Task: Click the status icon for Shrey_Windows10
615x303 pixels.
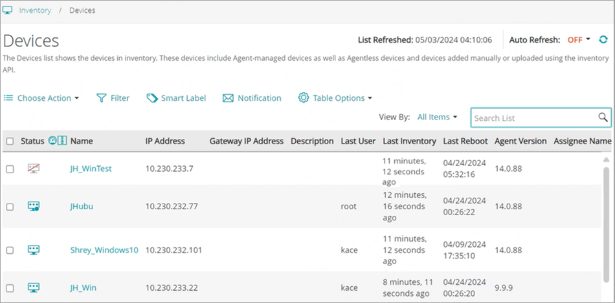Action: coord(34,250)
